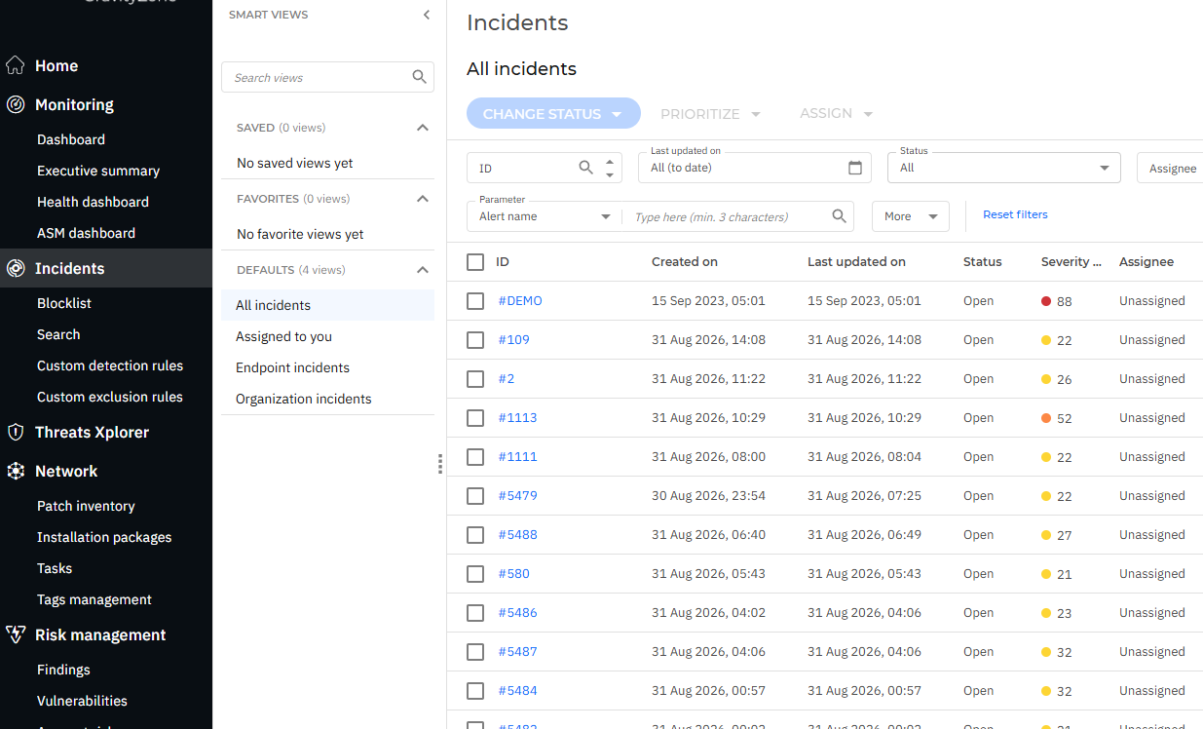Viewport: 1203px width, 729px height.
Task: Open Tags management in sidebar
Action: (94, 599)
